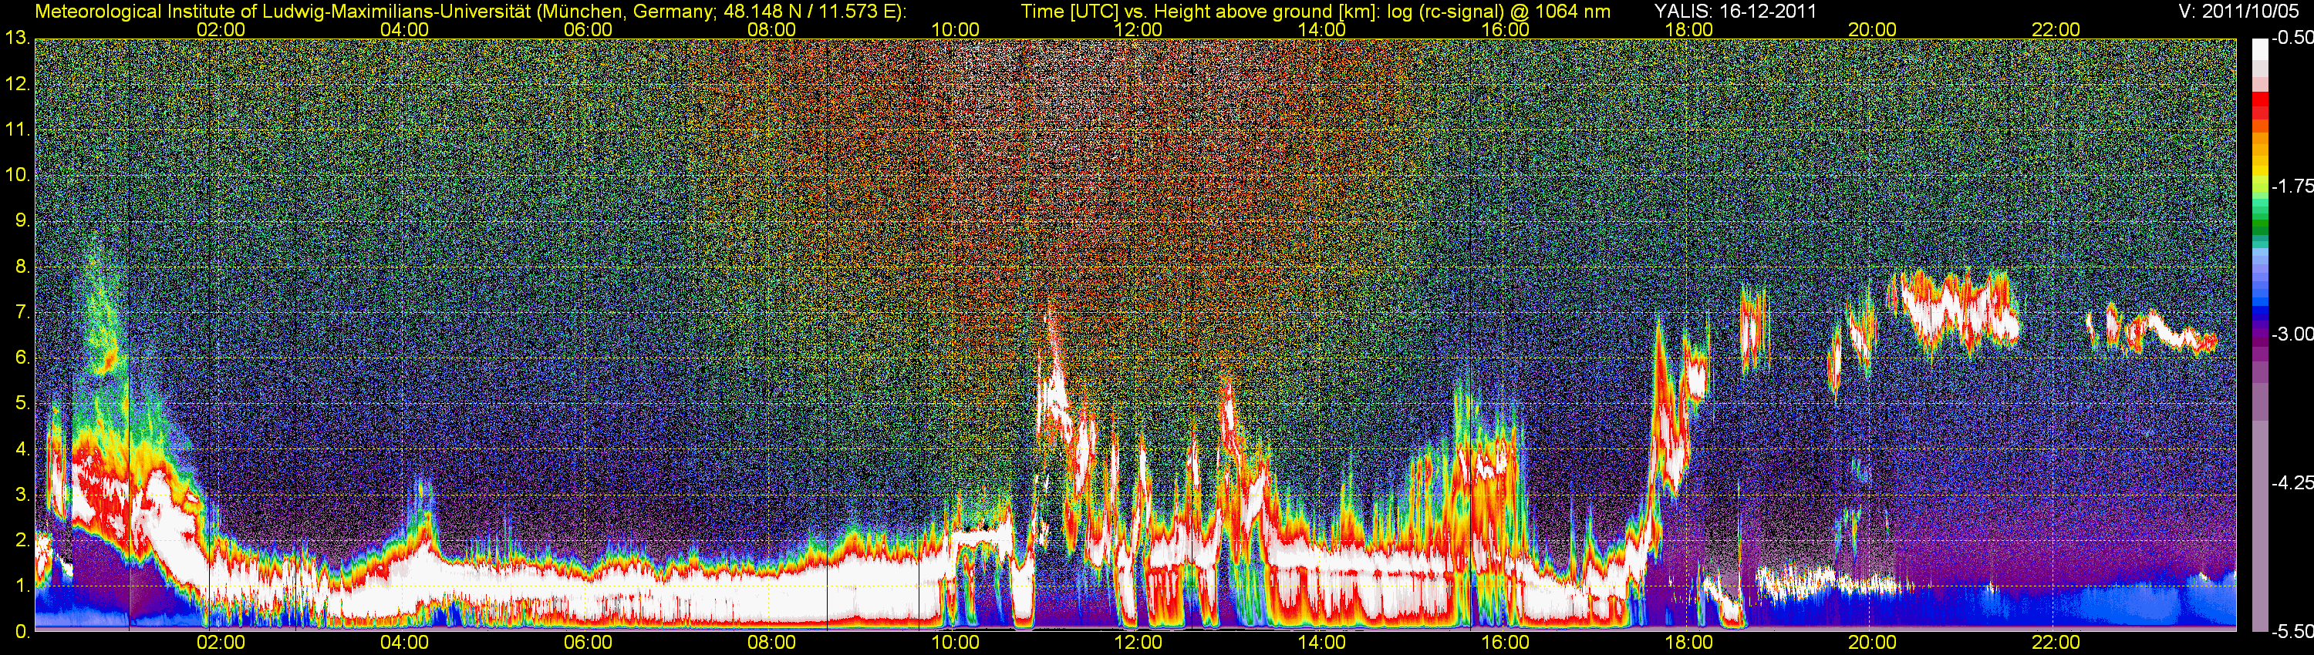This screenshot has height=655, width=2314.
Task: Click the height axis label 5
Action: [x=22, y=404]
